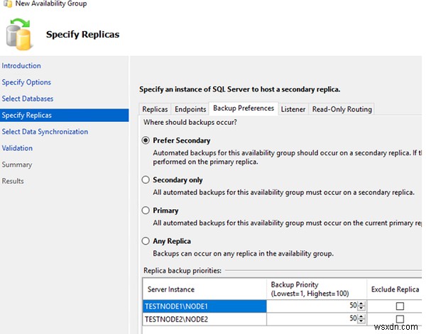
Task: Click the New Availability Group title icon
Action: click(8, 4)
